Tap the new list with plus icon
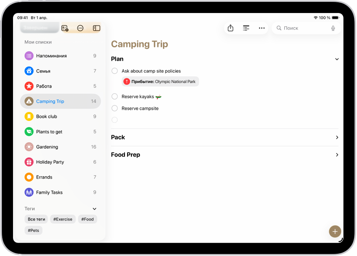357x256 pixels. click(65, 28)
